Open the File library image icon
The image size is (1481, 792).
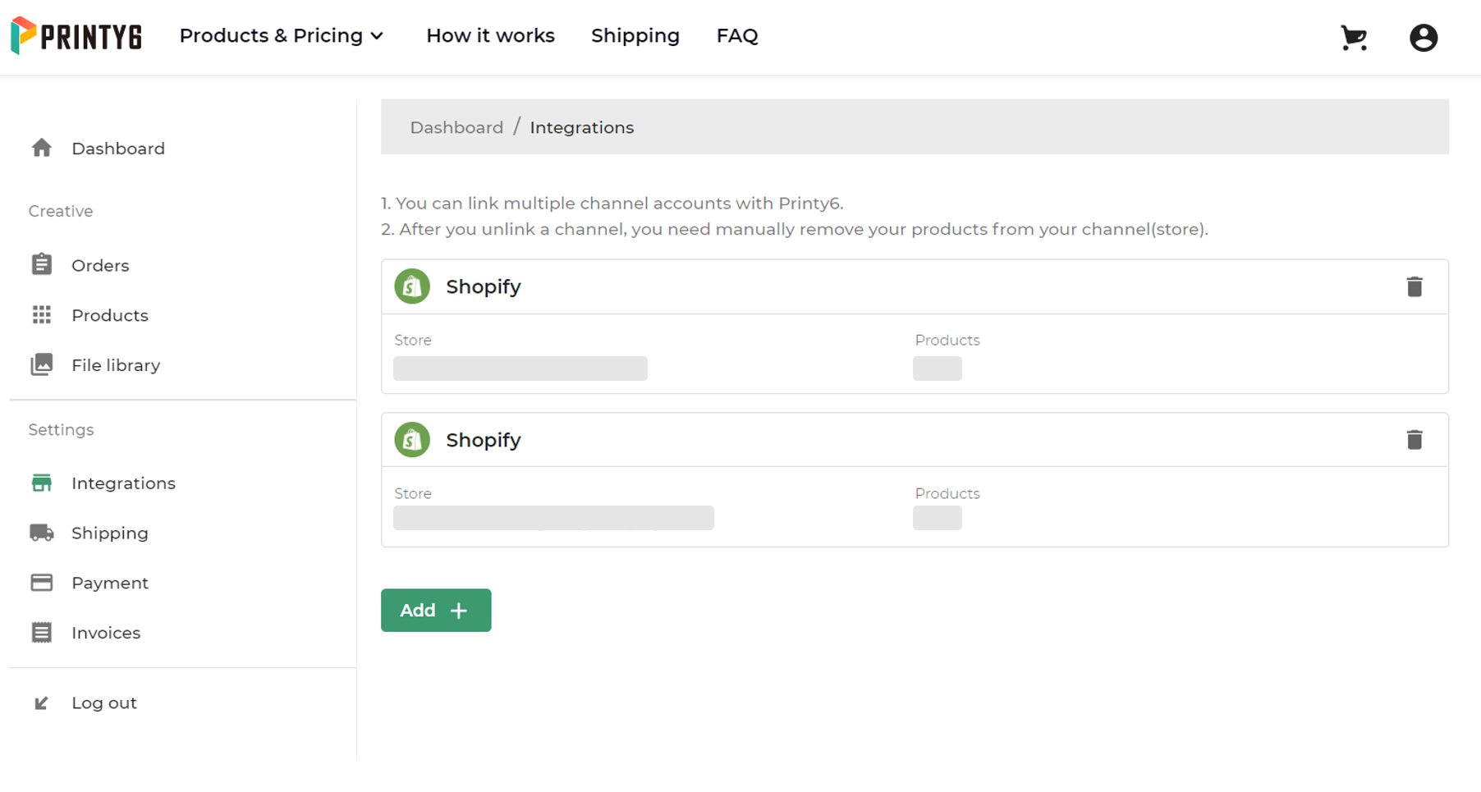click(x=42, y=365)
